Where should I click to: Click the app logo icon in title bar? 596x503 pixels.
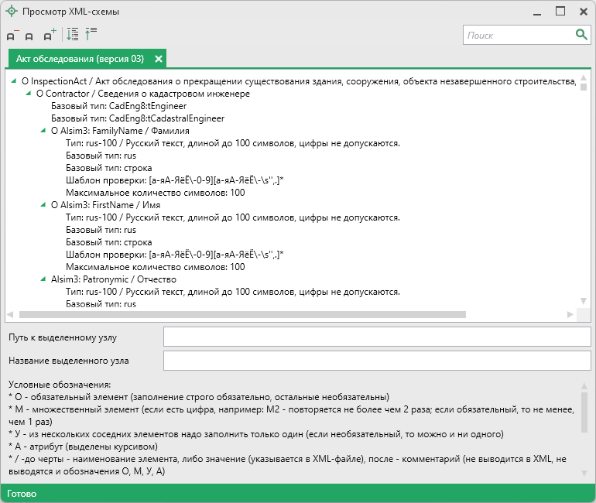point(12,12)
